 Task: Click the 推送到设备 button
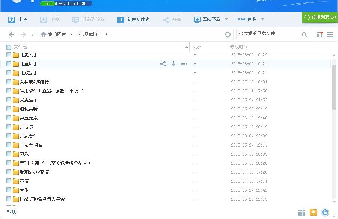click(88, 20)
